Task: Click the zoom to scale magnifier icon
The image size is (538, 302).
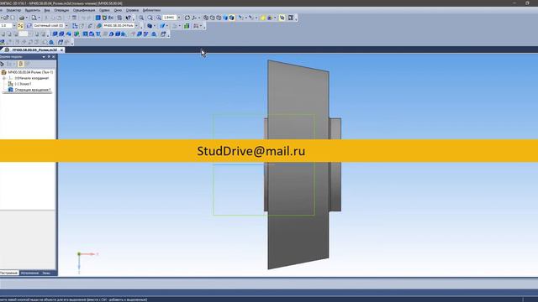Action: pos(159,18)
